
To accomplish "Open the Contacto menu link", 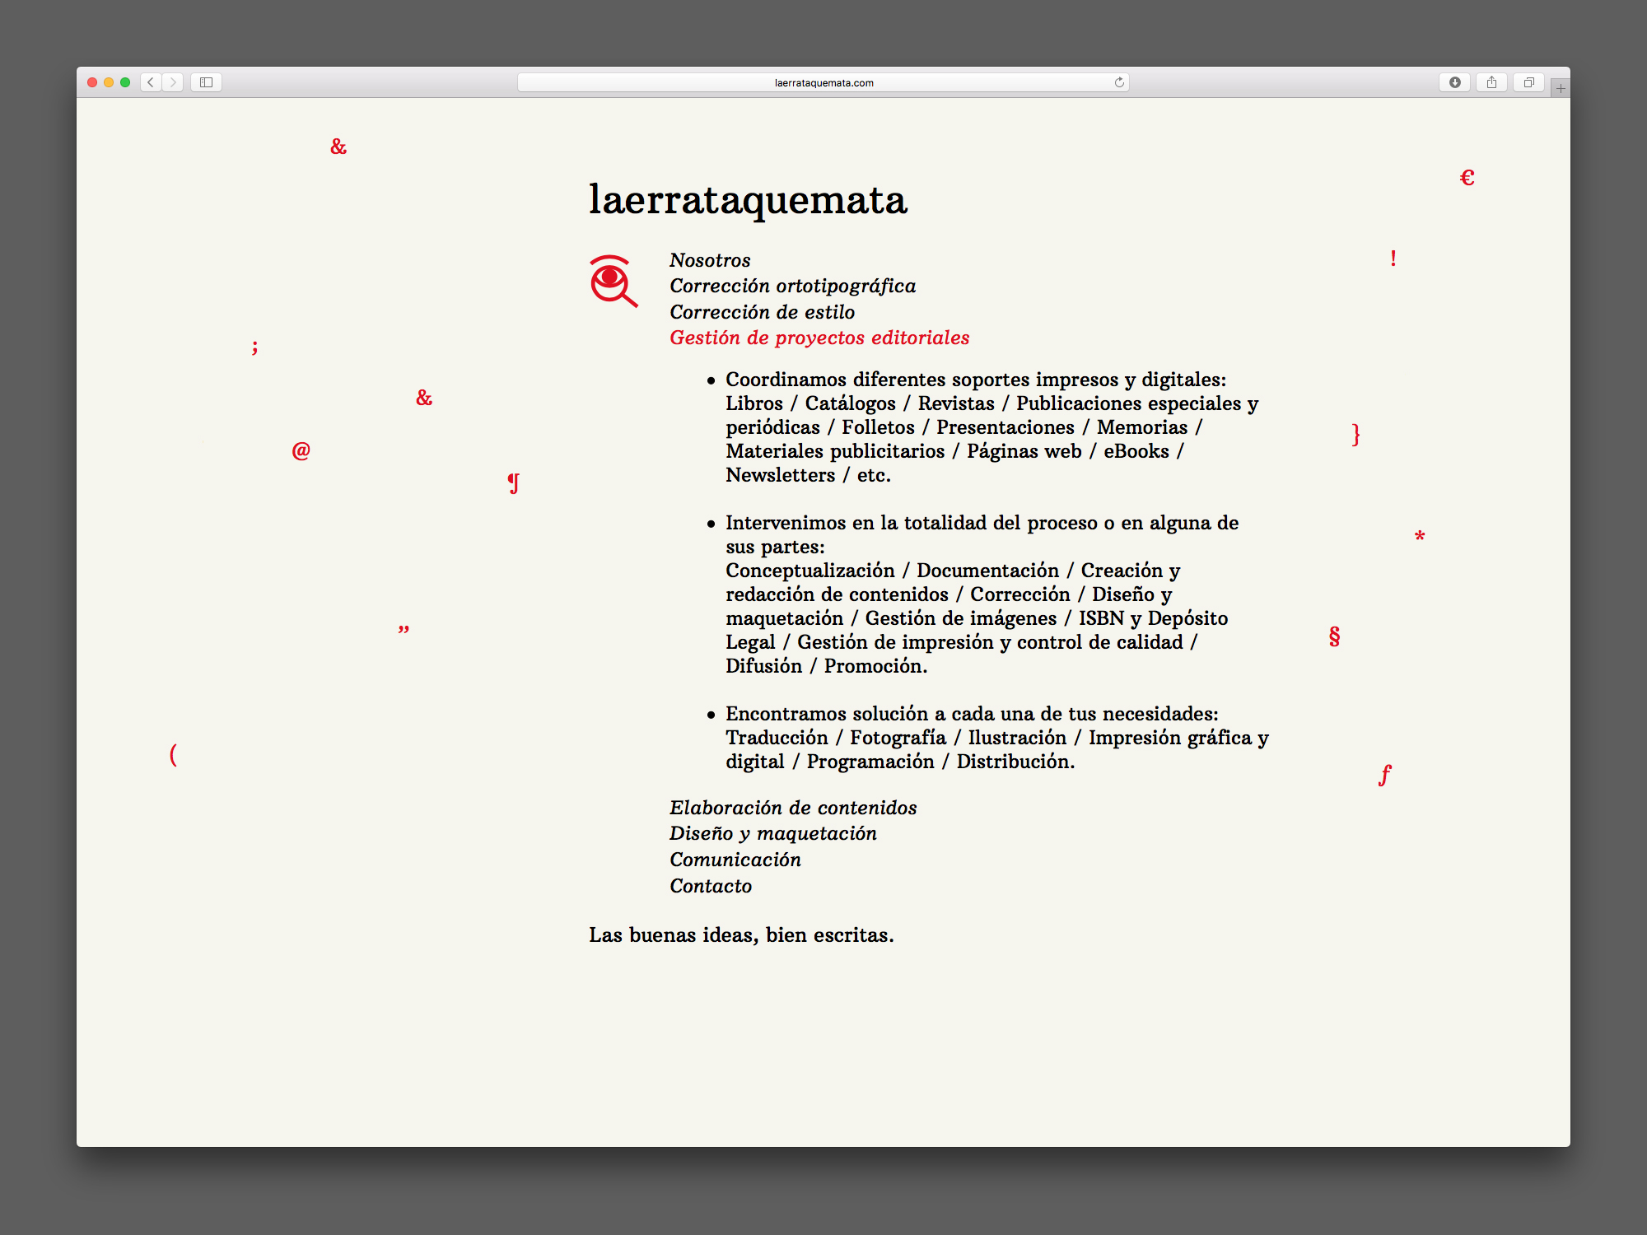I will point(711,886).
